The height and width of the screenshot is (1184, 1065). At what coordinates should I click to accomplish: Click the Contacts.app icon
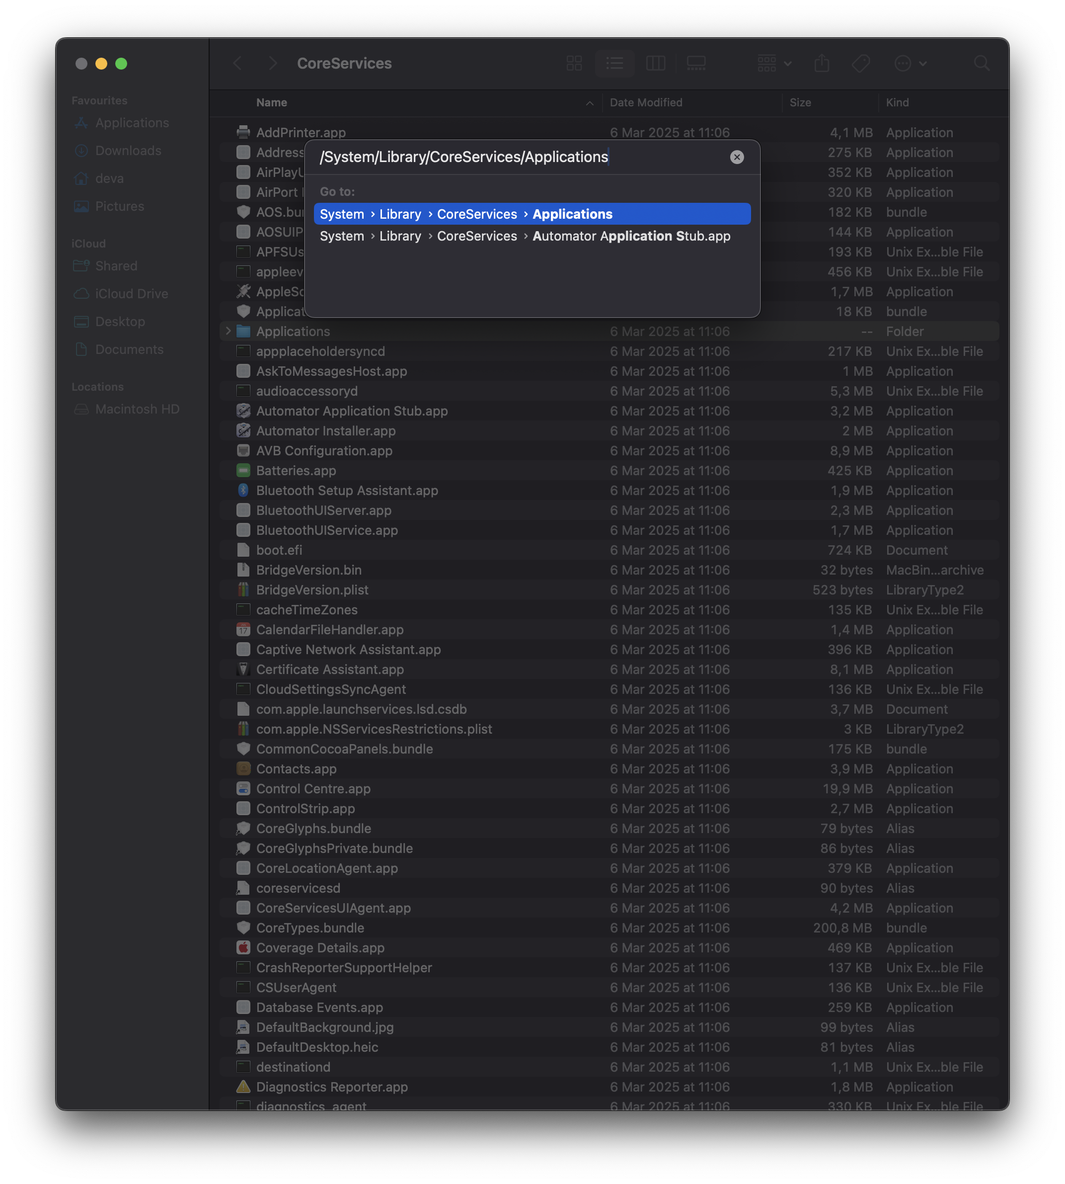pyautogui.click(x=243, y=768)
